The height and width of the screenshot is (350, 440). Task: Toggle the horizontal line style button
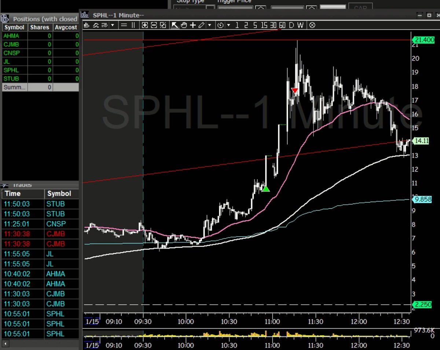(124, 25)
